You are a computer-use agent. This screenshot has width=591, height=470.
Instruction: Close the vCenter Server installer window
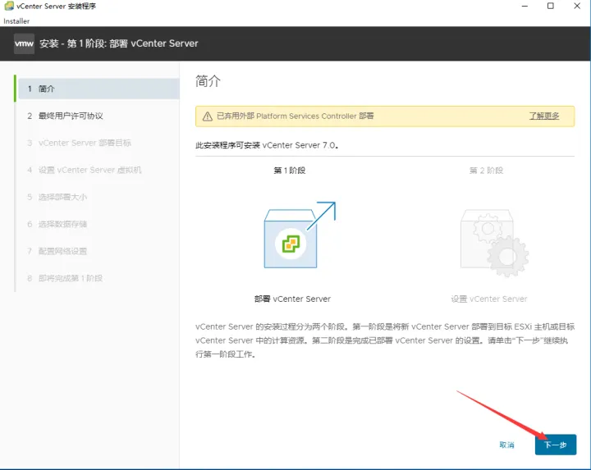pyautogui.click(x=577, y=6)
